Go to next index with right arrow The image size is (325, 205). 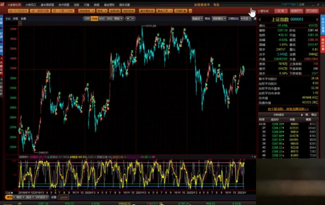(317, 19)
